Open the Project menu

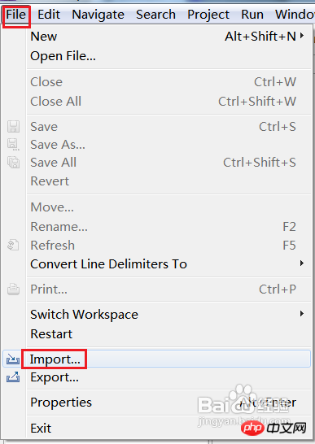(x=208, y=15)
